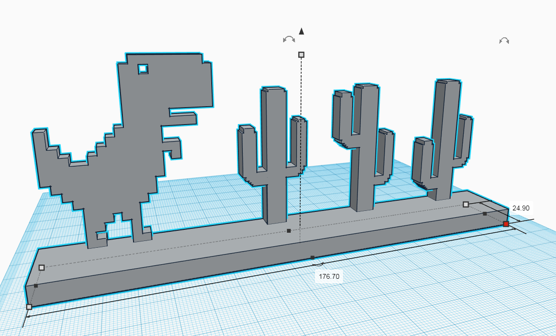Screen dimensions: 556x336
Task: Click the black midpoint handle on the base's long front edge
Action: pos(312,258)
